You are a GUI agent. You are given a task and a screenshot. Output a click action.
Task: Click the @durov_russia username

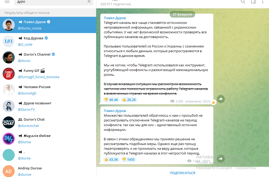(x=29, y=28)
